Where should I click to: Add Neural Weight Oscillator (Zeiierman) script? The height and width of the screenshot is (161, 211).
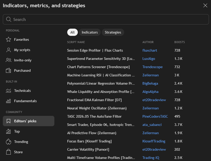[97, 108]
